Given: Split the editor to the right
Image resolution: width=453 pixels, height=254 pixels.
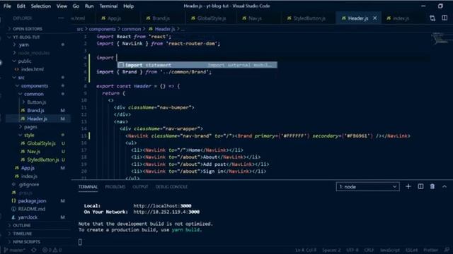Looking at the screenshot, I should 445,18.
